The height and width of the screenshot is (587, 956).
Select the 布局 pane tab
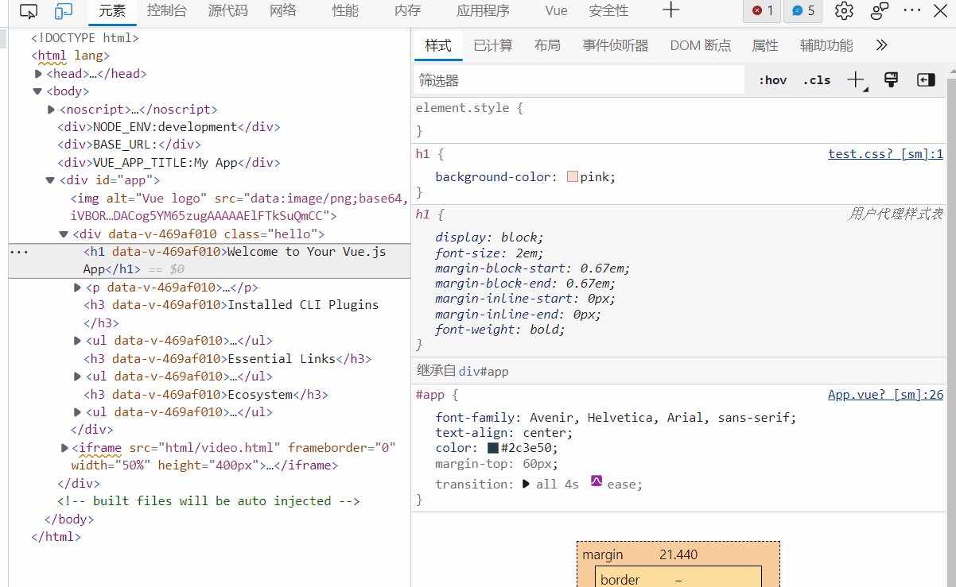[x=547, y=45]
